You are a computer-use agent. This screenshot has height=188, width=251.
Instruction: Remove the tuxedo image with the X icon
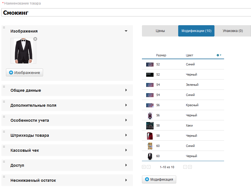point(35,39)
